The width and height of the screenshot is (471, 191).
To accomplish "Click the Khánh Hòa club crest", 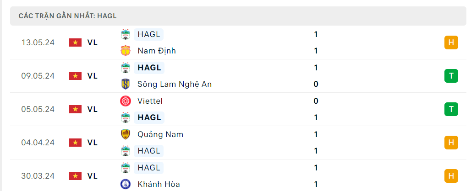I will point(125,184).
